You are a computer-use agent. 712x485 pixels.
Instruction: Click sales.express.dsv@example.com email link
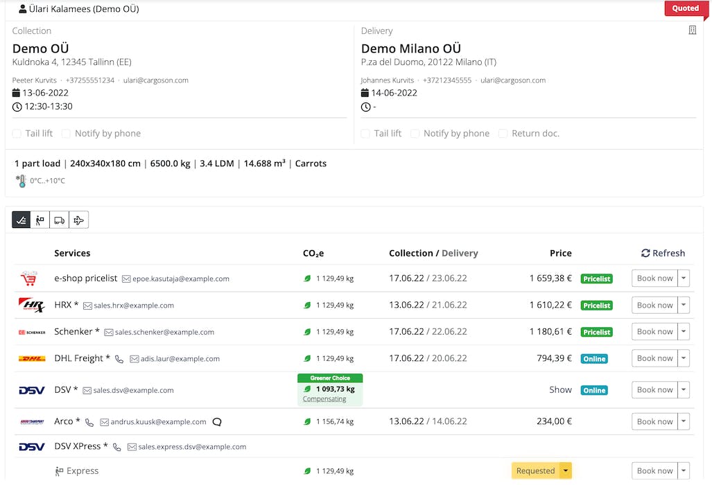(x=192, y=447)
